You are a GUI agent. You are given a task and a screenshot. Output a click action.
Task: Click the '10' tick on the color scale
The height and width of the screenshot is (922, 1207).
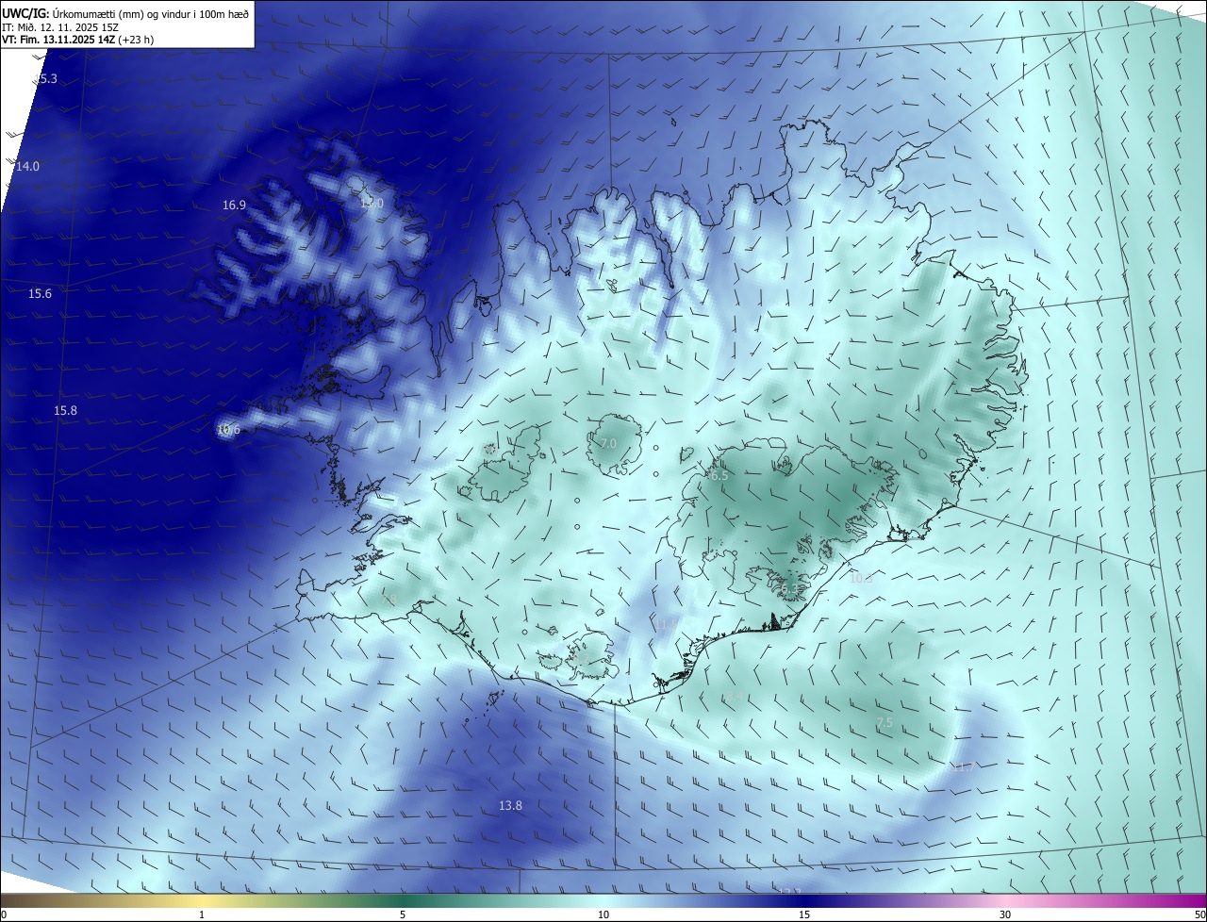603,914
